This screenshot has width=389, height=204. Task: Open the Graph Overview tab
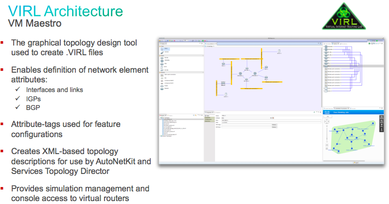click(x=328, y=109)
